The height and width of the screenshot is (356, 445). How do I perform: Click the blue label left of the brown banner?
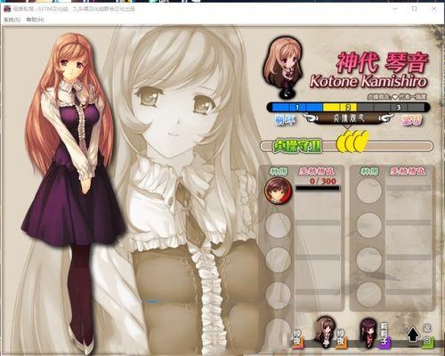pyautogui.click(x=285, y=120)
